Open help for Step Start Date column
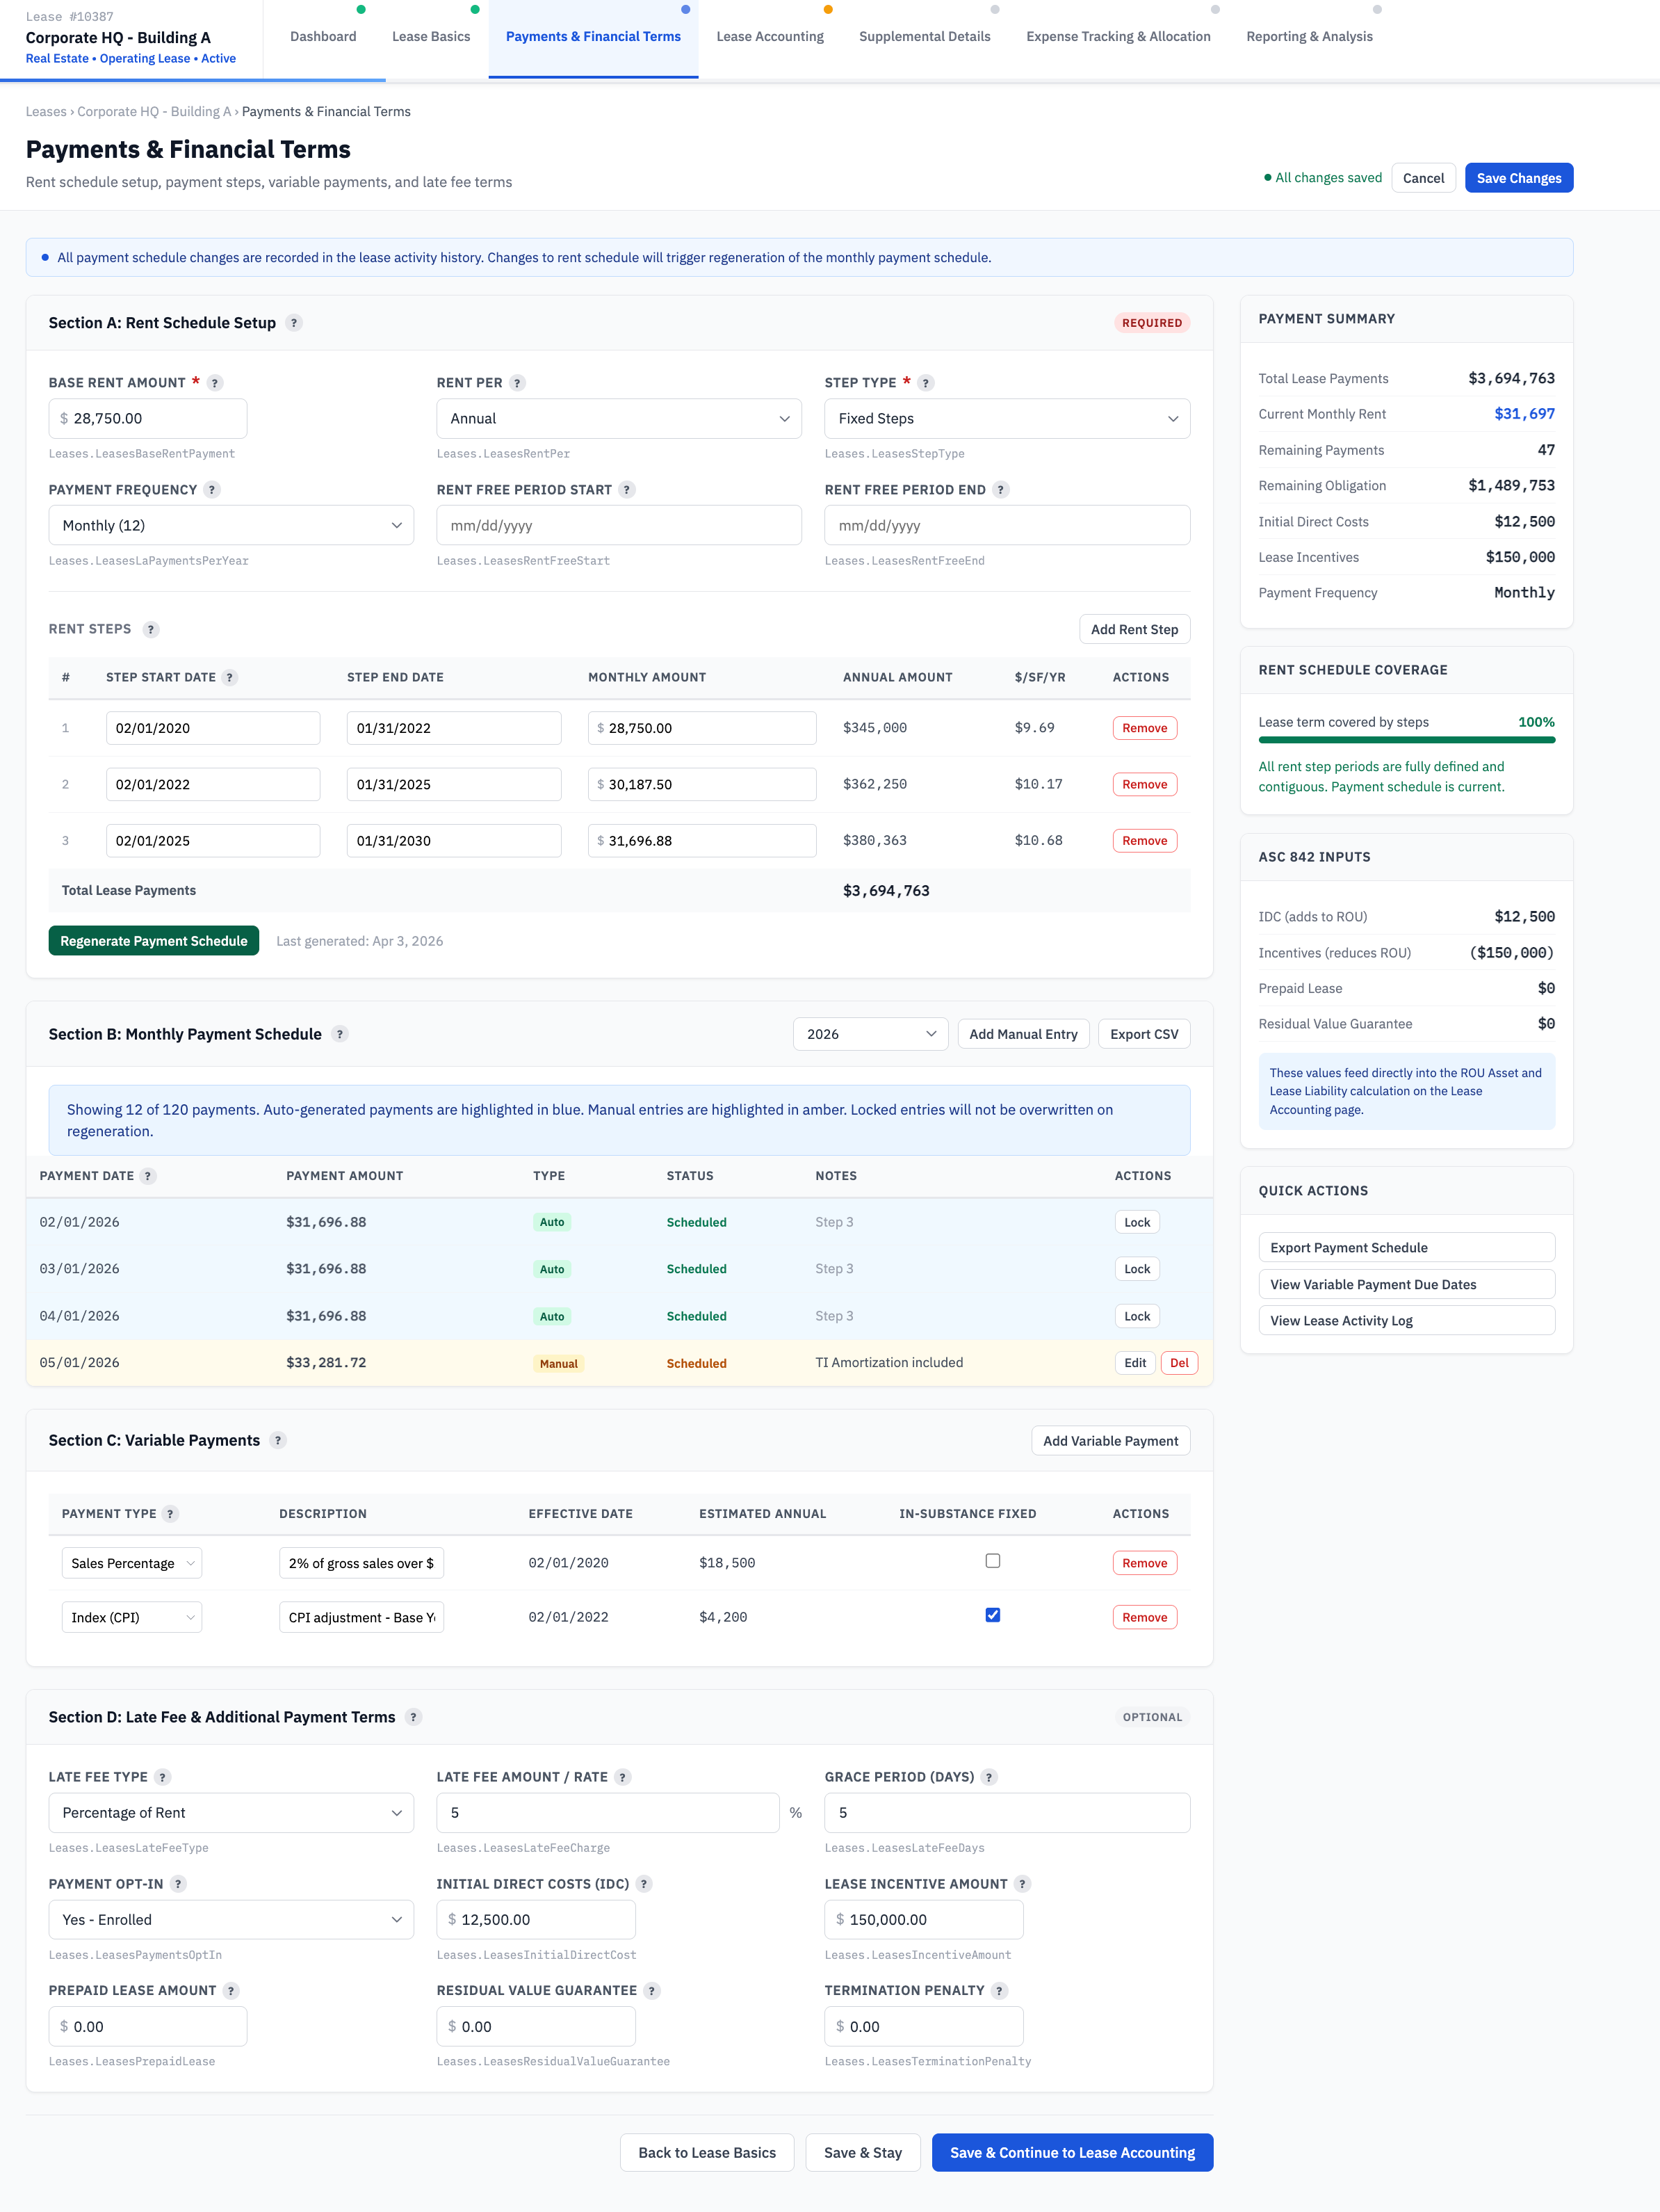1660x2212 pixels. (x=230, y=677)
